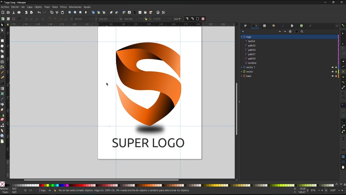Viewport: 346px width, 195px height.
Task: Open the XML editor icon
Action: (140, 12)
